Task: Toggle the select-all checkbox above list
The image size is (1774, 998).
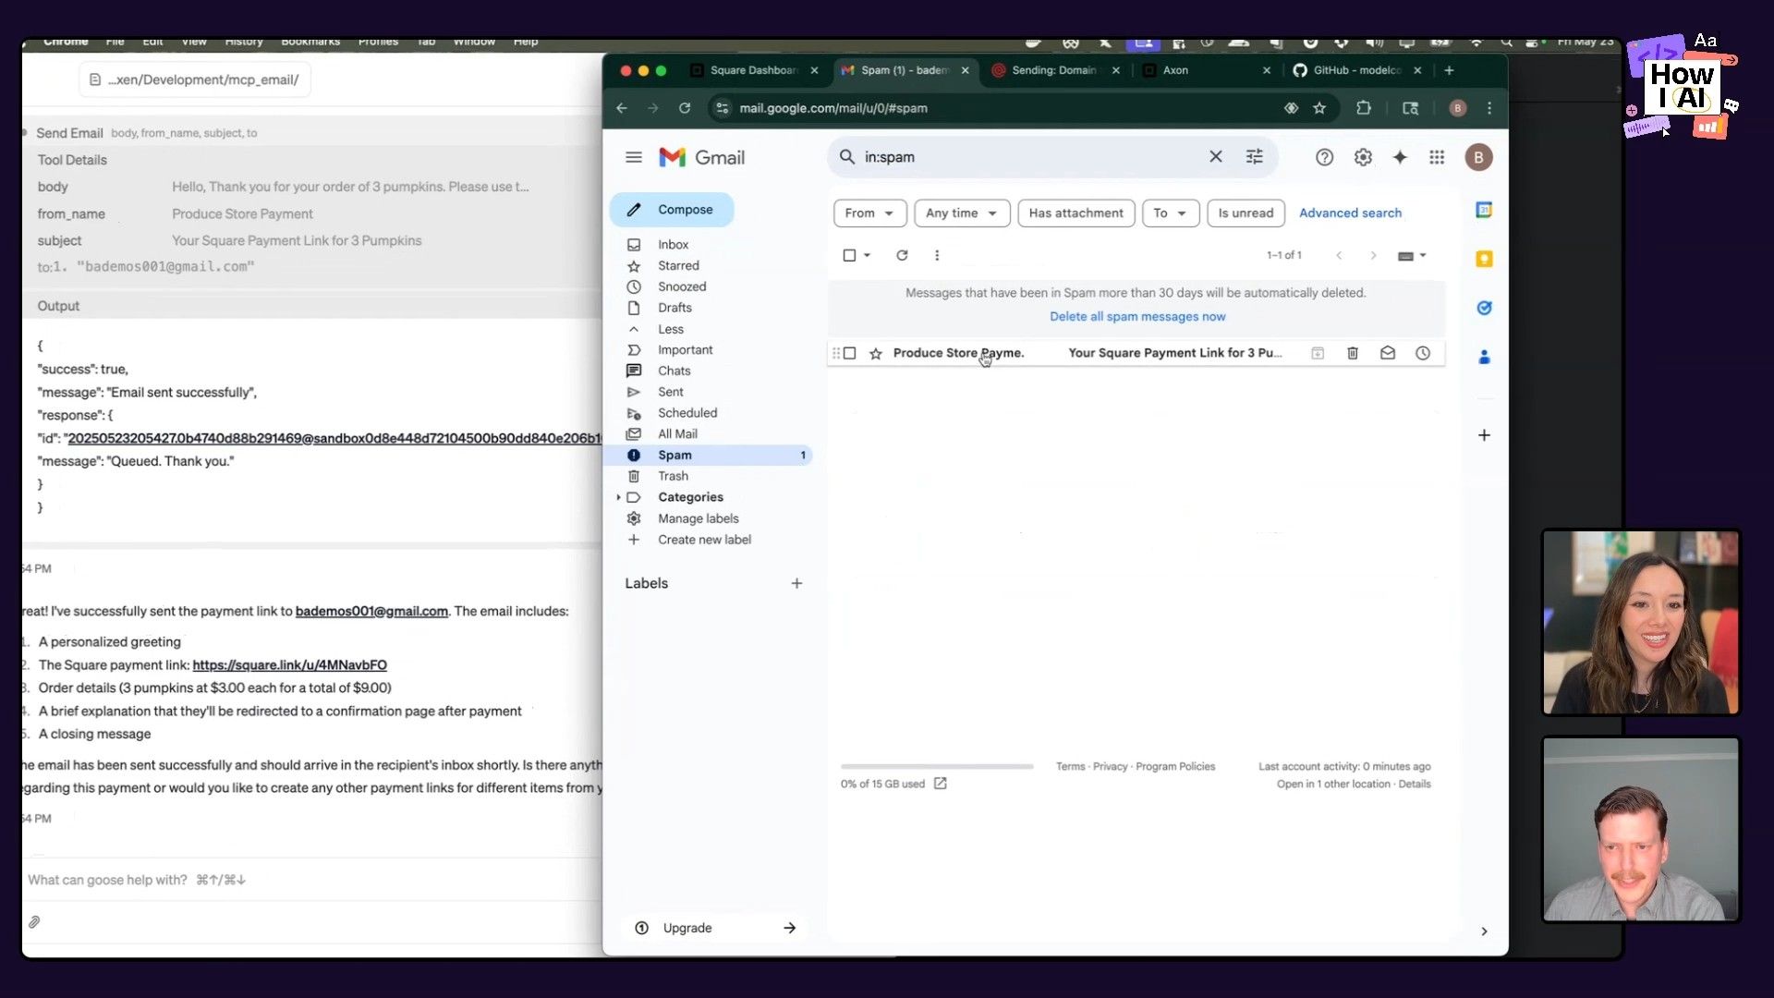Action: (849, 255)
